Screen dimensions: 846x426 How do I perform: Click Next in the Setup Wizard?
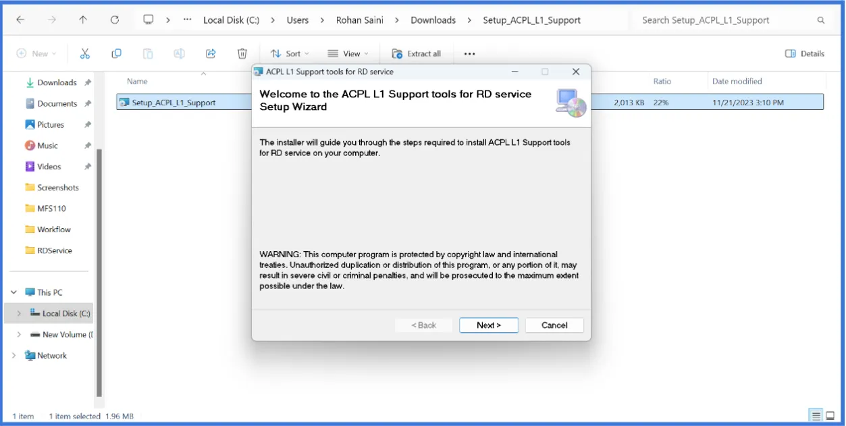[x=489, y=325]
